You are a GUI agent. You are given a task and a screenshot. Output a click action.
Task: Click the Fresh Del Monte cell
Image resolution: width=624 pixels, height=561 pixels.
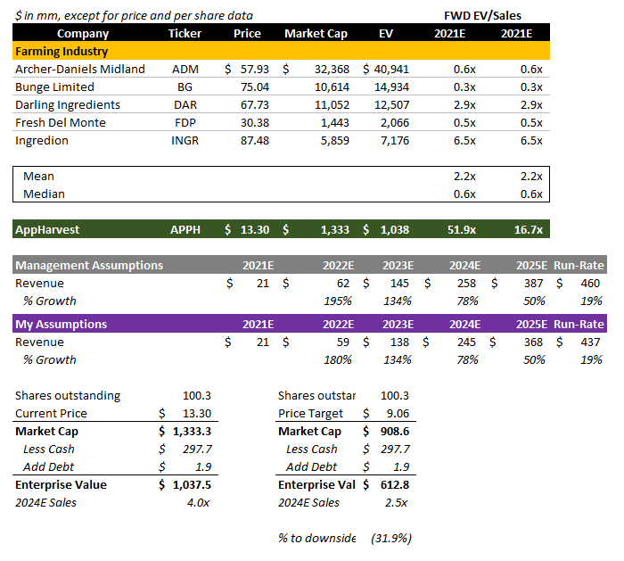[61, 122]
